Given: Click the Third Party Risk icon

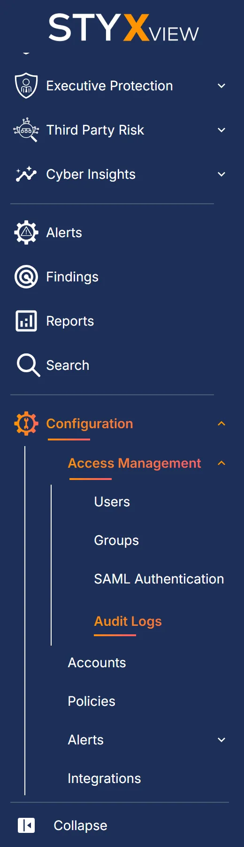Looking at the screenshot, I should tap(26, 130).
